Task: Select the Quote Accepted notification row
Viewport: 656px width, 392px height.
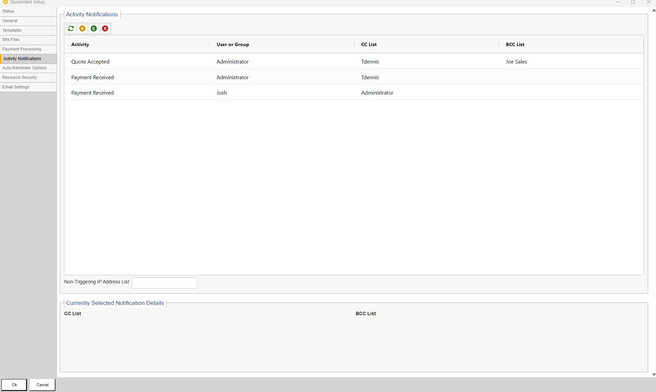Action: pos(90,62)
